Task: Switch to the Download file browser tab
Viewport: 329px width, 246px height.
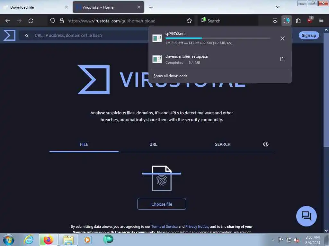Action: 36,7
